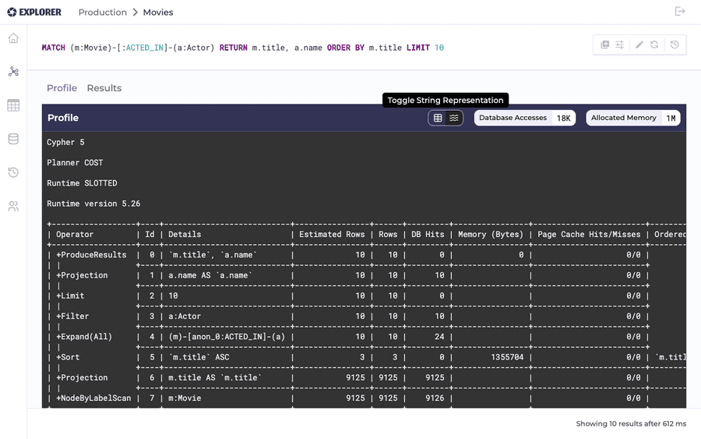Viewport: 701px width, 439px height.
Task: Click the 'Operator' column header
Action: point(75,234)
